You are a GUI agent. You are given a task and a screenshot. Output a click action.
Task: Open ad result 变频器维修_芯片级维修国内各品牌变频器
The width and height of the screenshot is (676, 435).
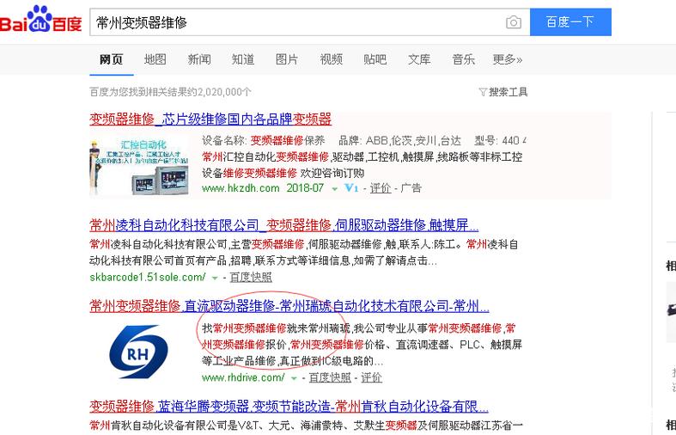coord(210,119)
